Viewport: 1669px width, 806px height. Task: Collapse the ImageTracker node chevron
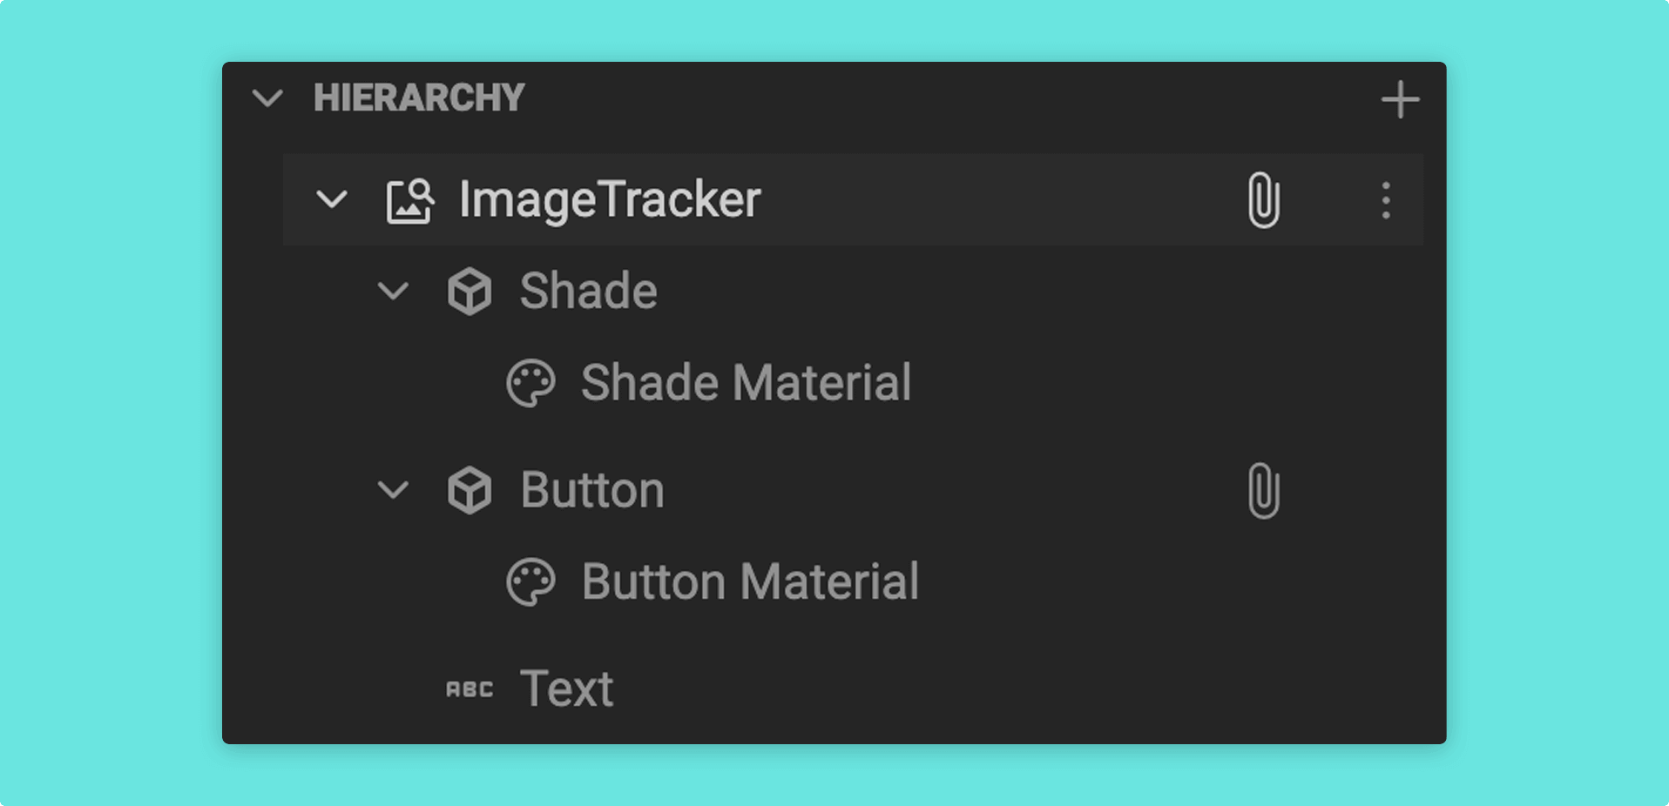coord(332,200)
